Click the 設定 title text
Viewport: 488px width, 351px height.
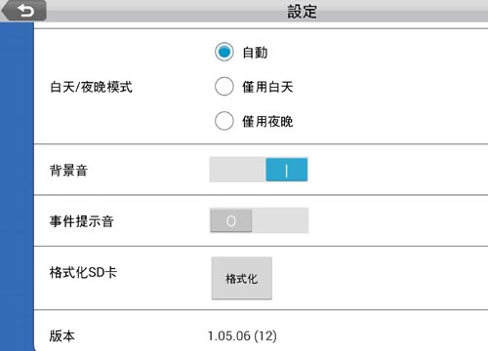point(302,12)
